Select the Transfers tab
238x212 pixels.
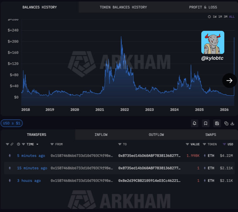click(36, 135)
